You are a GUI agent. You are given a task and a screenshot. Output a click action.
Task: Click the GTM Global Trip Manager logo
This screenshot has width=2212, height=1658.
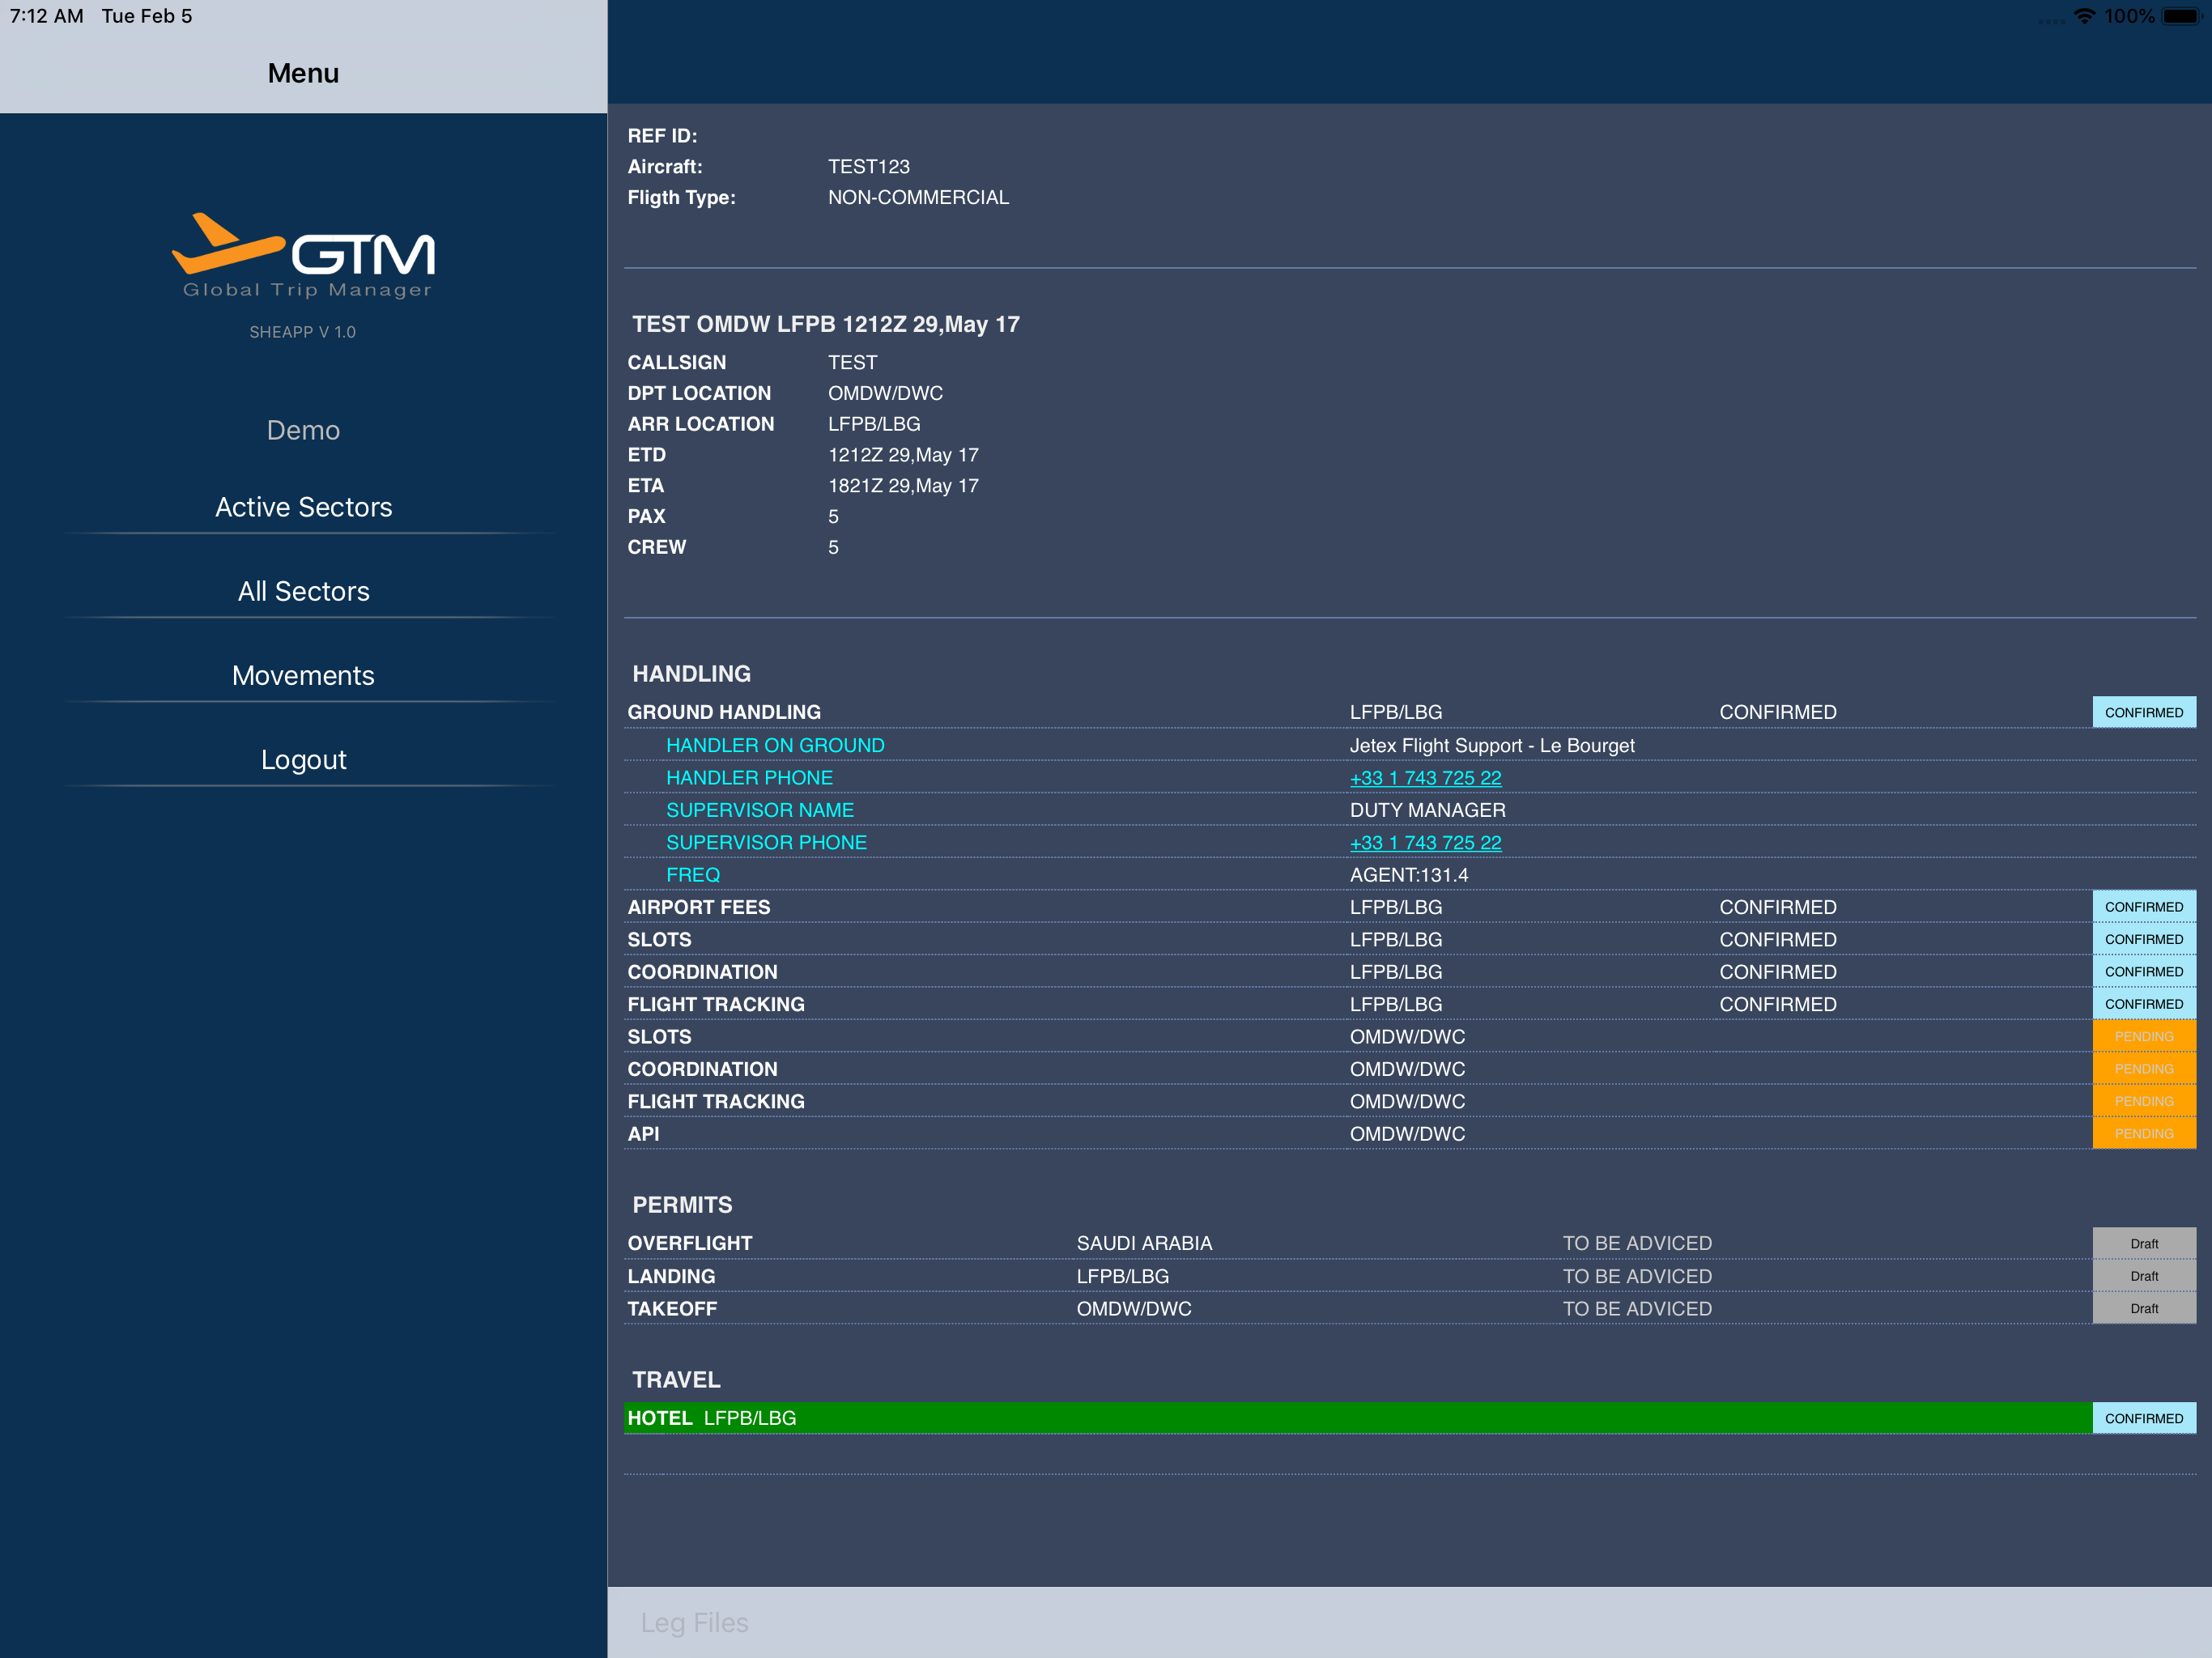point(304,256)
